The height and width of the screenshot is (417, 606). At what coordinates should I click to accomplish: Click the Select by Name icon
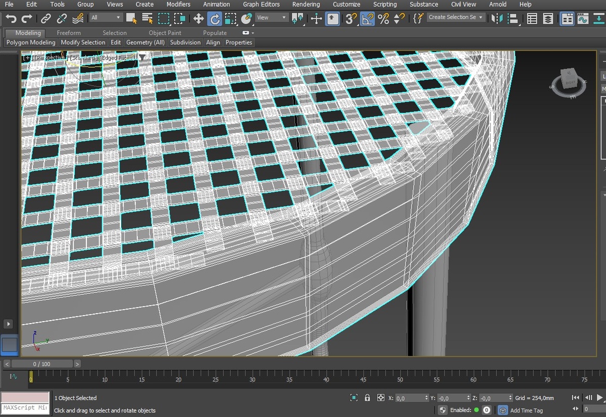[147, 19]
